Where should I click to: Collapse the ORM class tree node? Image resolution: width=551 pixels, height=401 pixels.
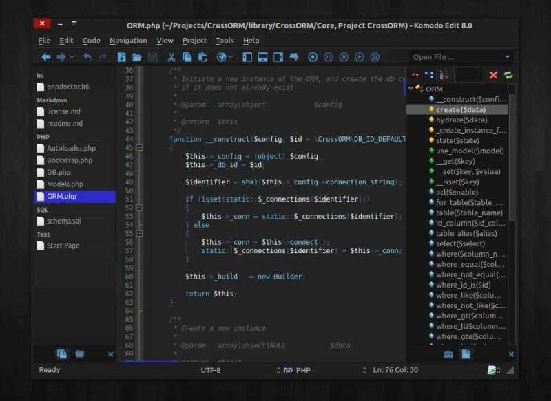pos(410,89)
